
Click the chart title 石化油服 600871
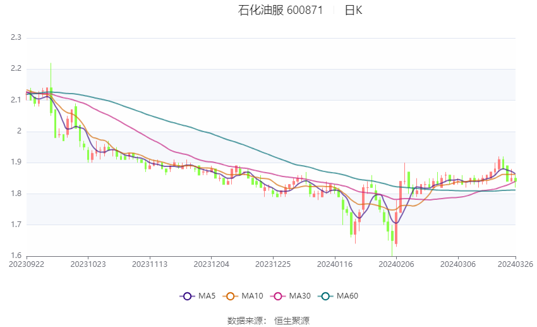pos(281,10)
